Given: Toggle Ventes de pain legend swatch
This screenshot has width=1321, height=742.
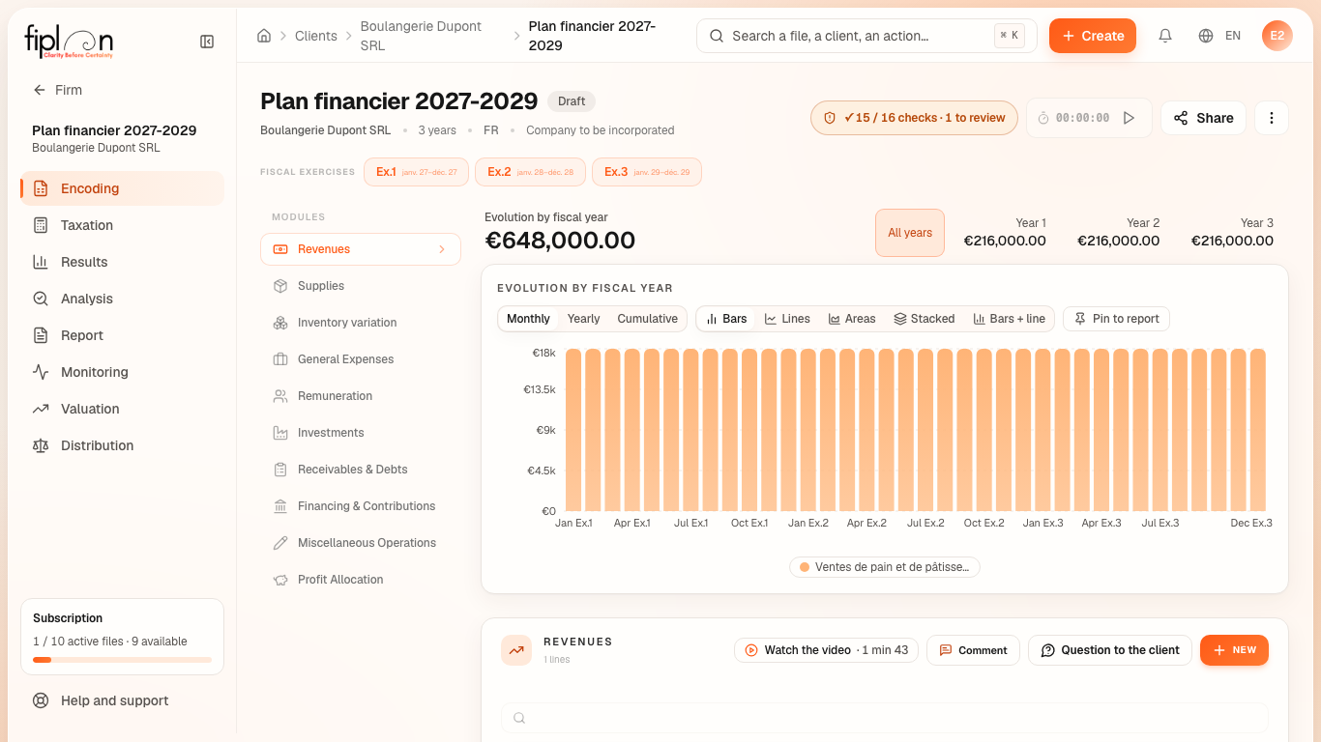Looking at the screenshot, I should [804, 567].
